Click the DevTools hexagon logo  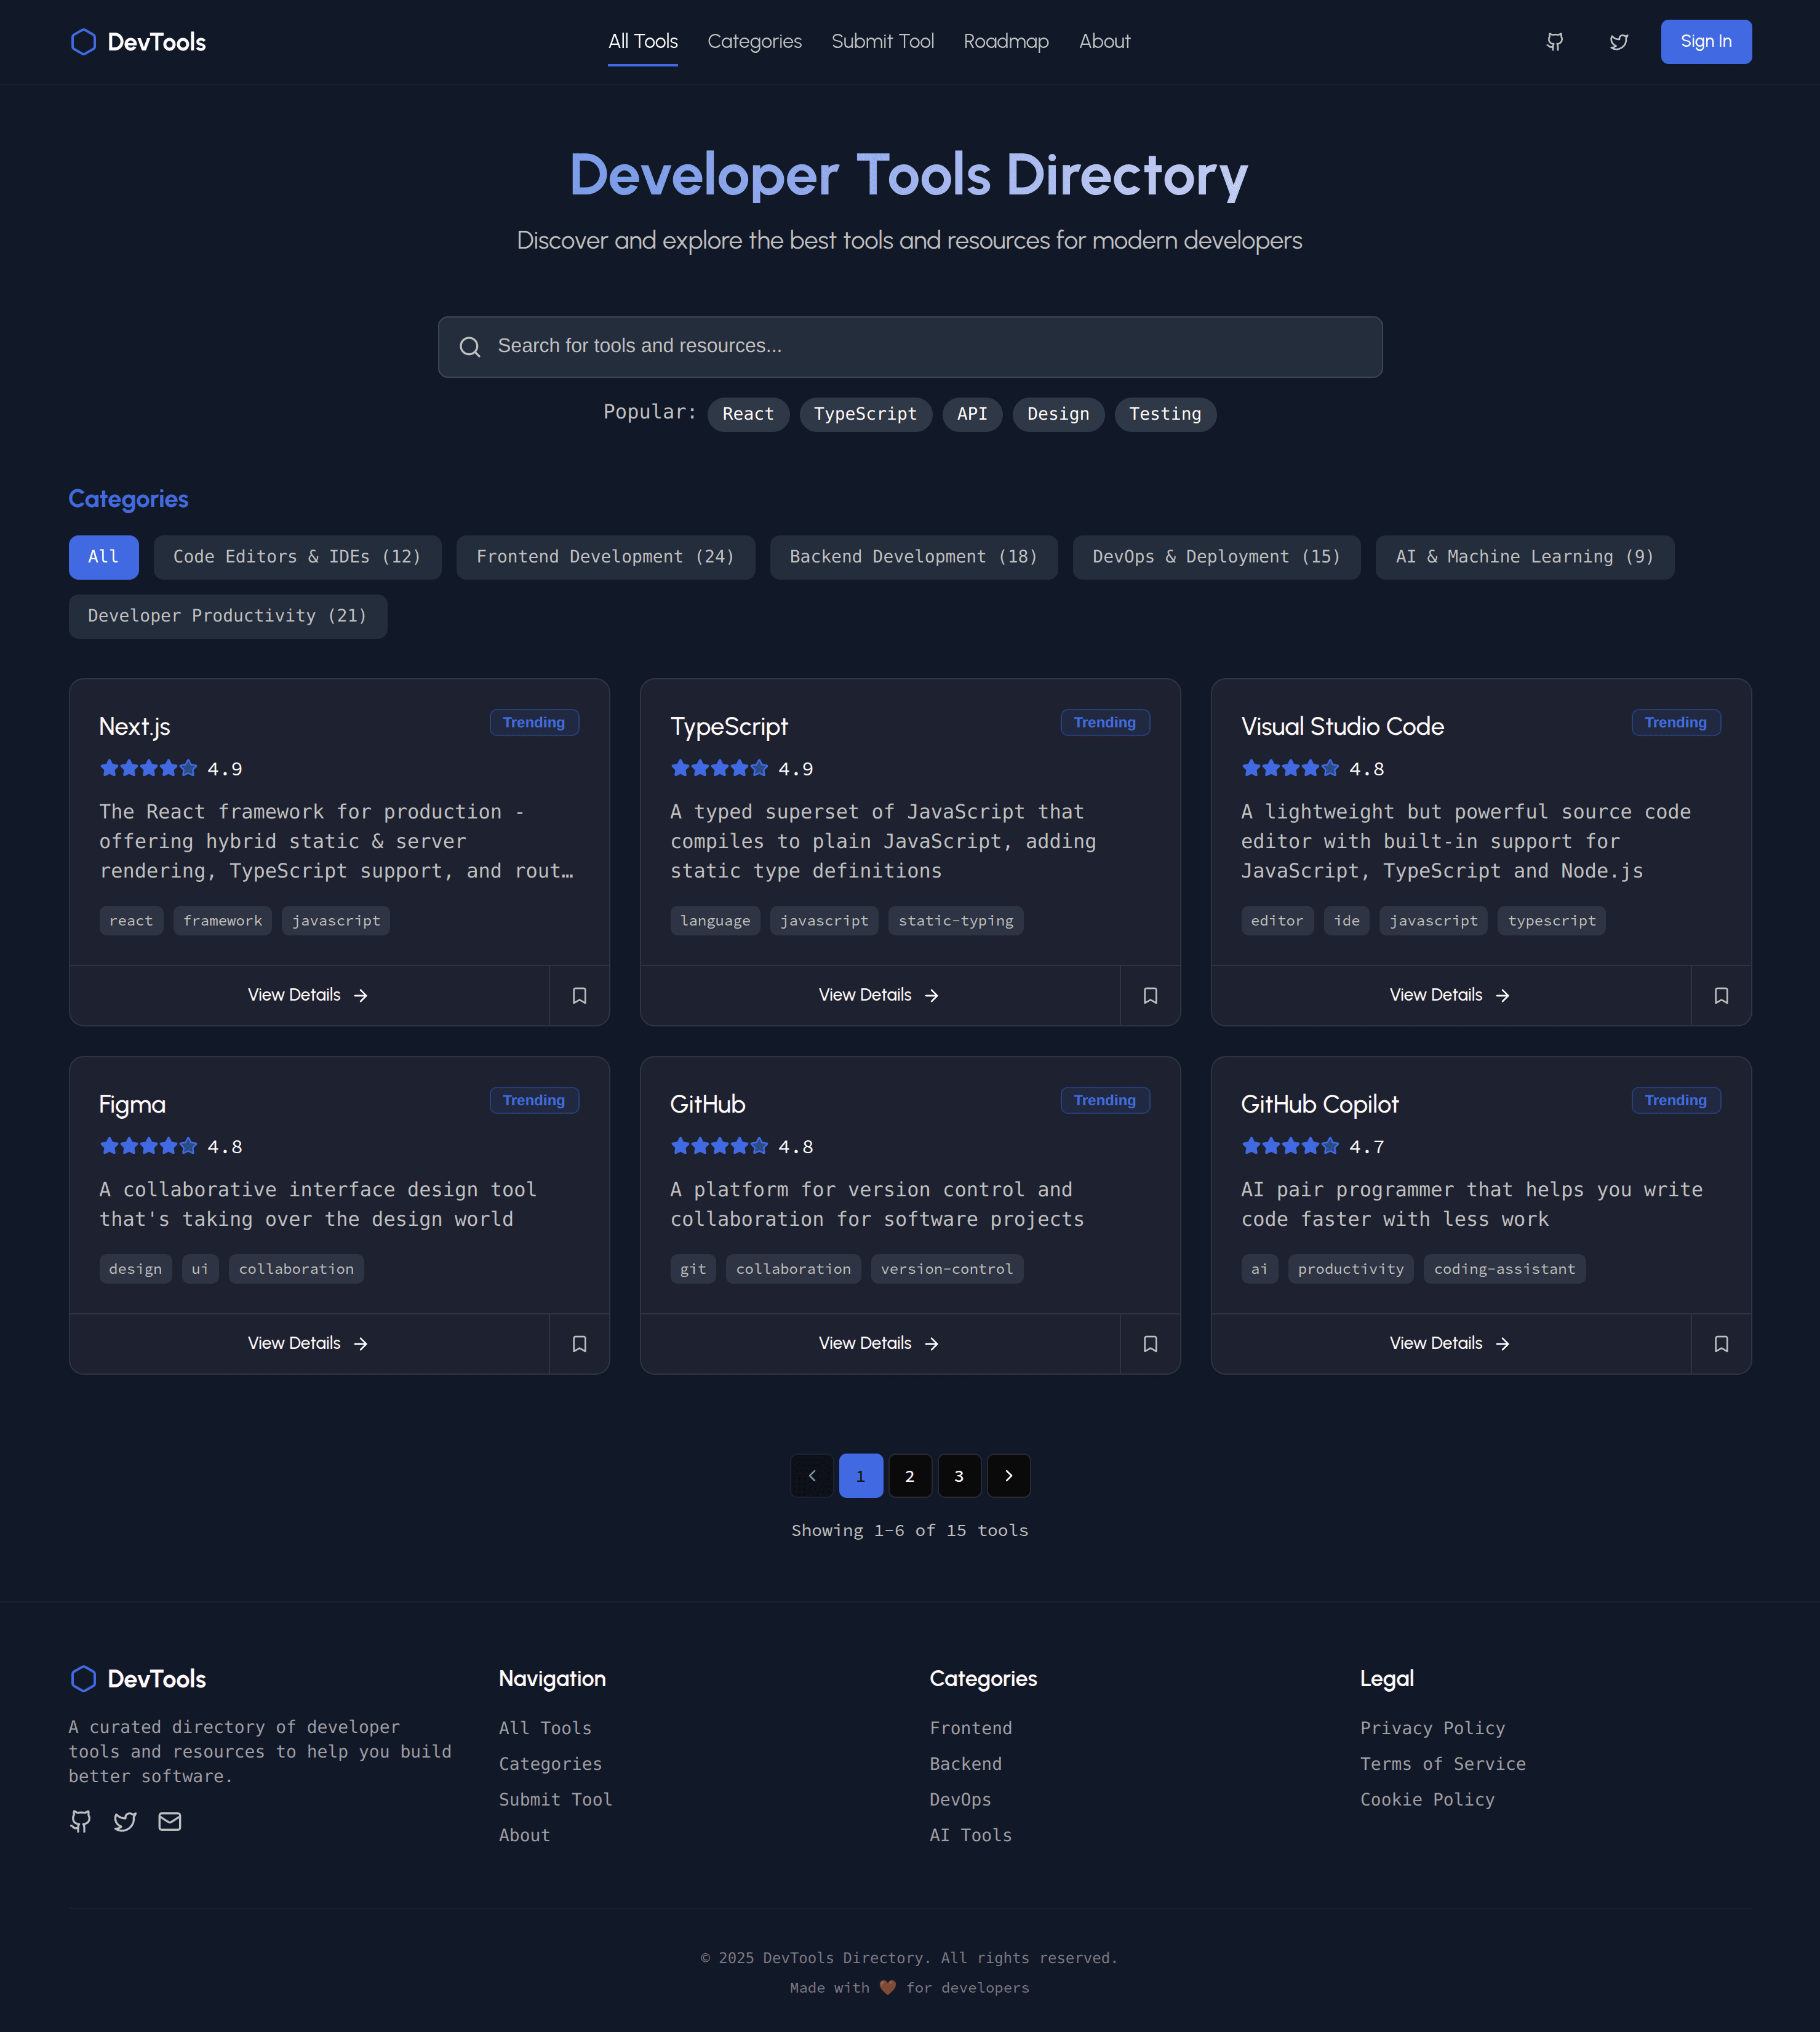[84, 41]
